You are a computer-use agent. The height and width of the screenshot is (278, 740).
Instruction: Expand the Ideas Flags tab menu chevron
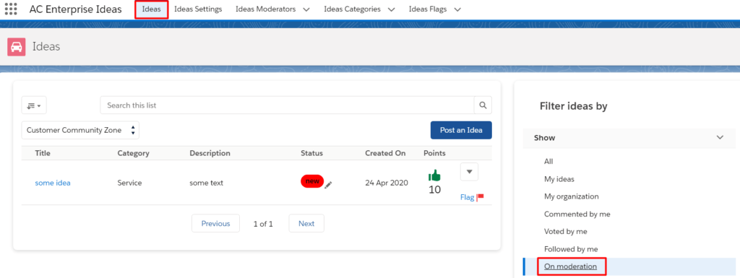[x=457, y=9]
